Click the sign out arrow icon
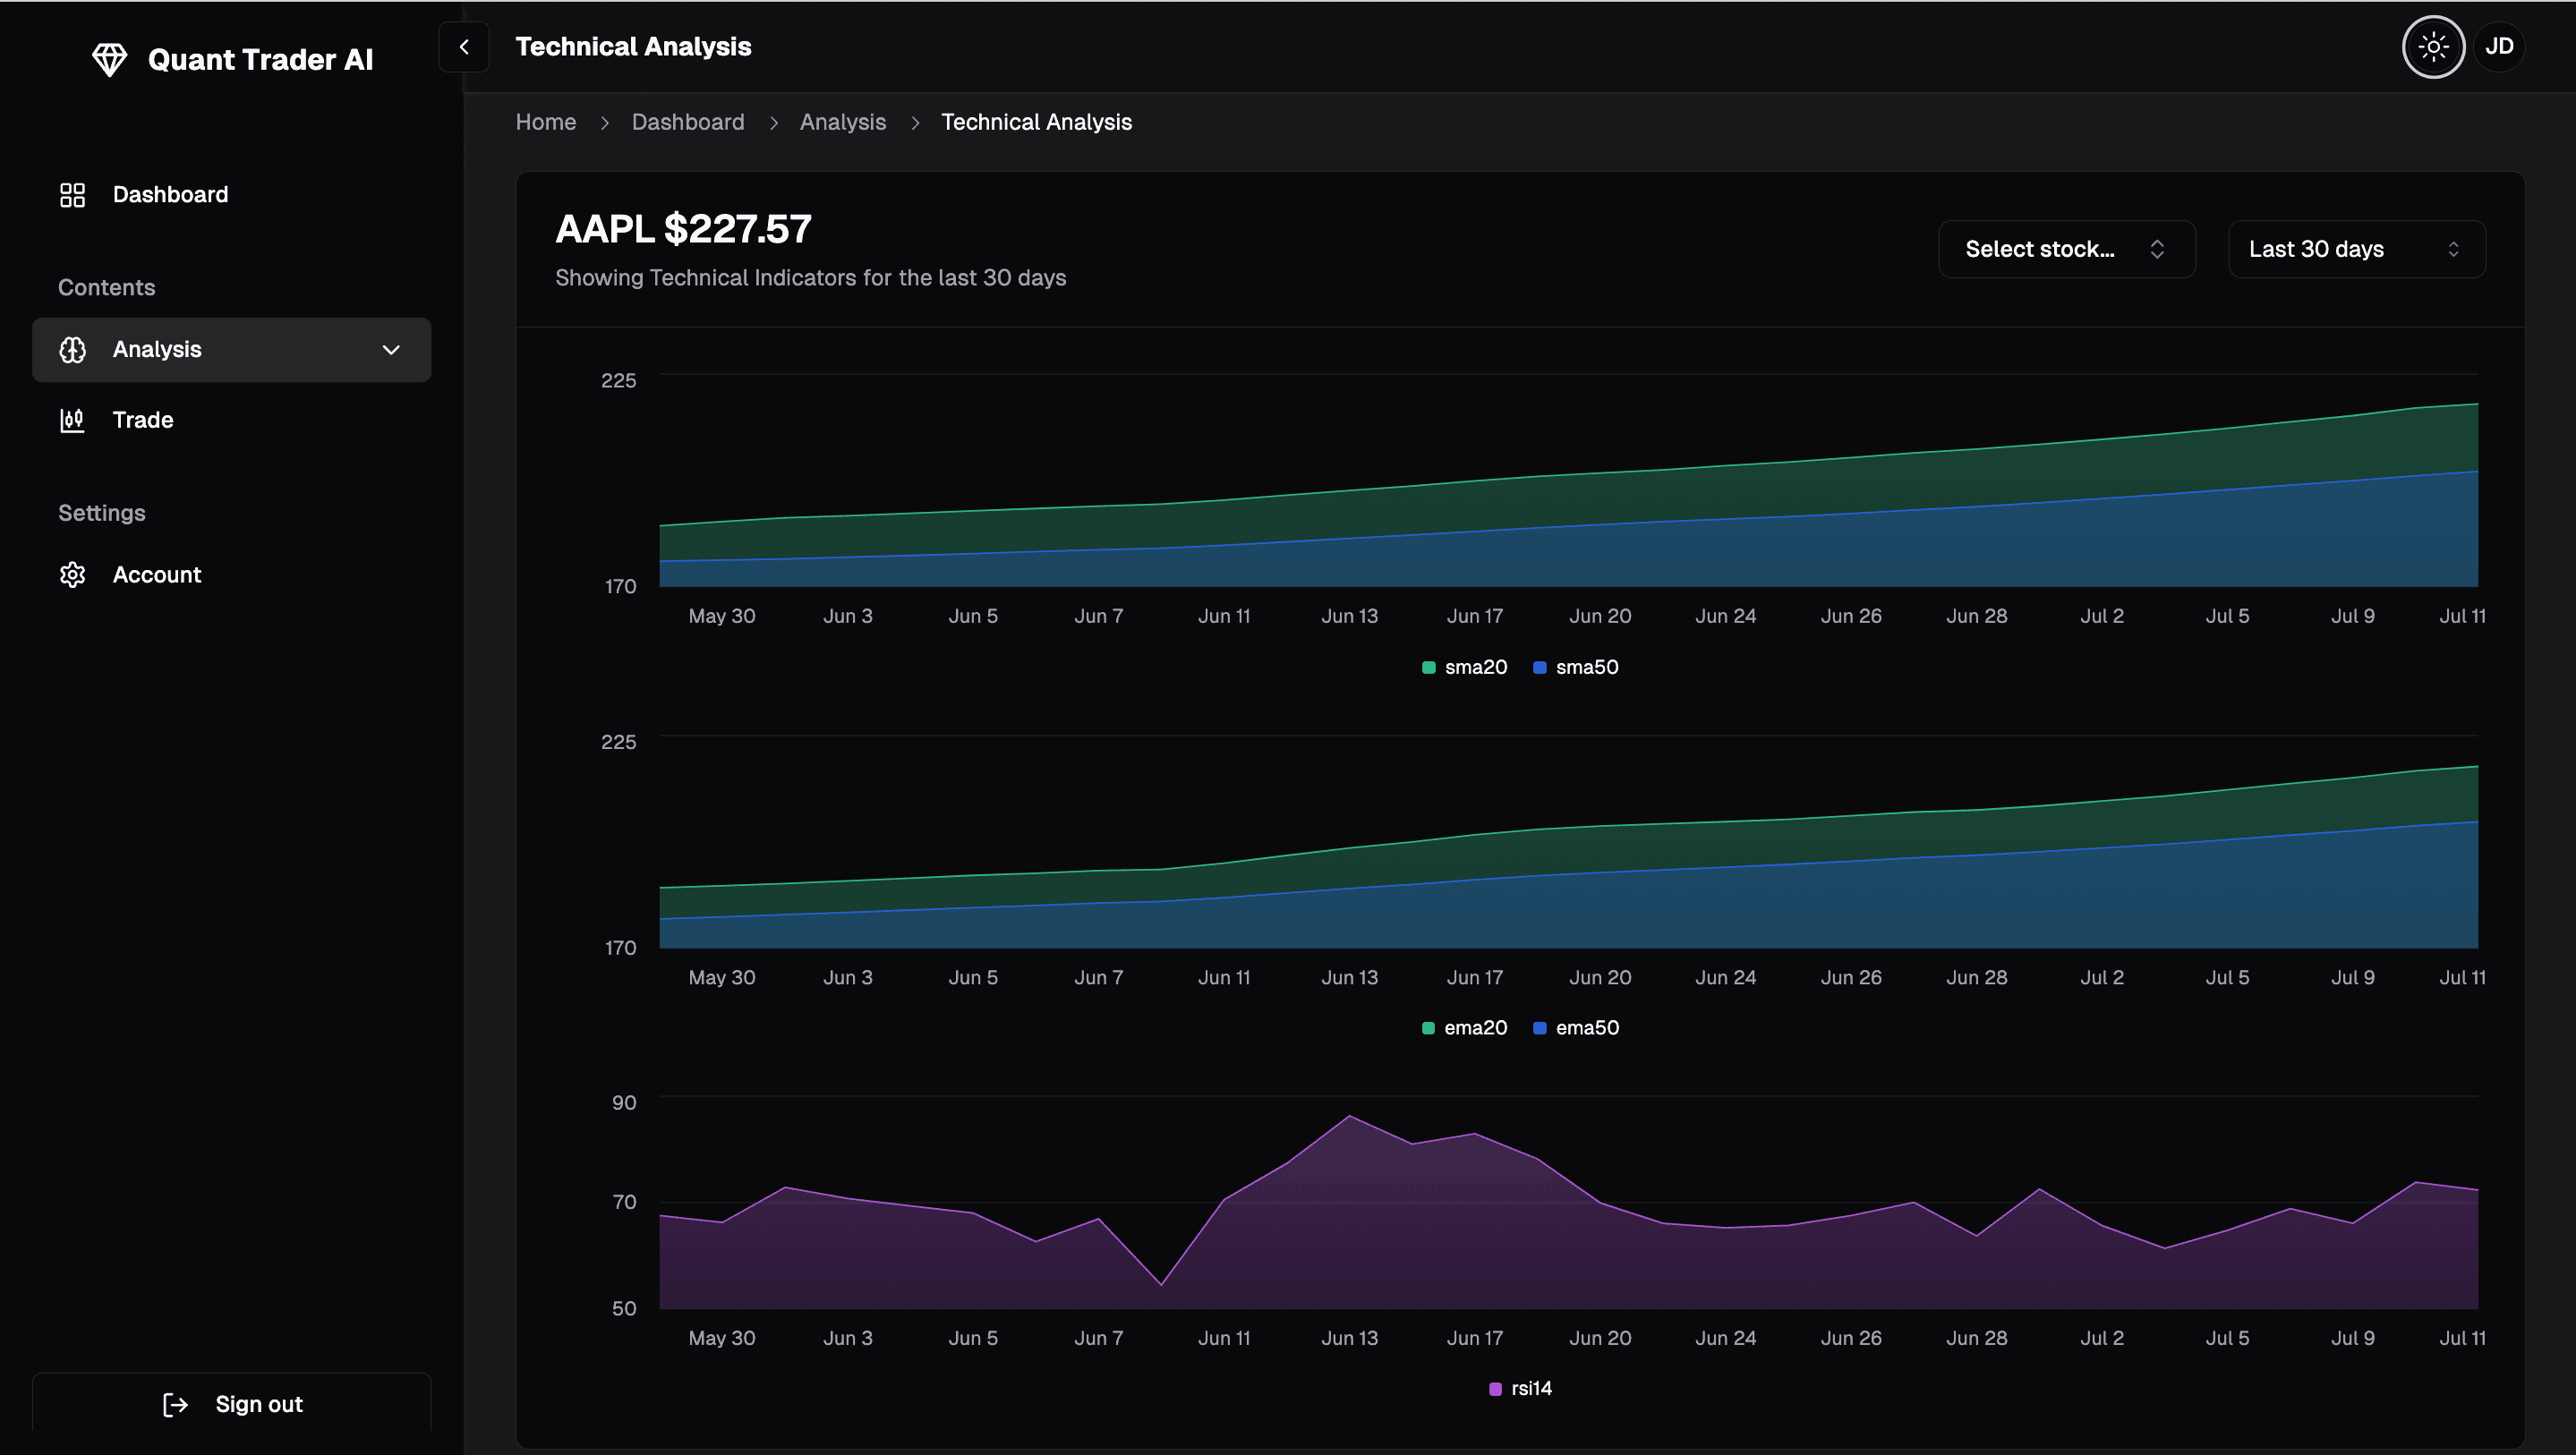Image resolution: width=2576 pixels, height=1455 pixels. click(176, 1404)
